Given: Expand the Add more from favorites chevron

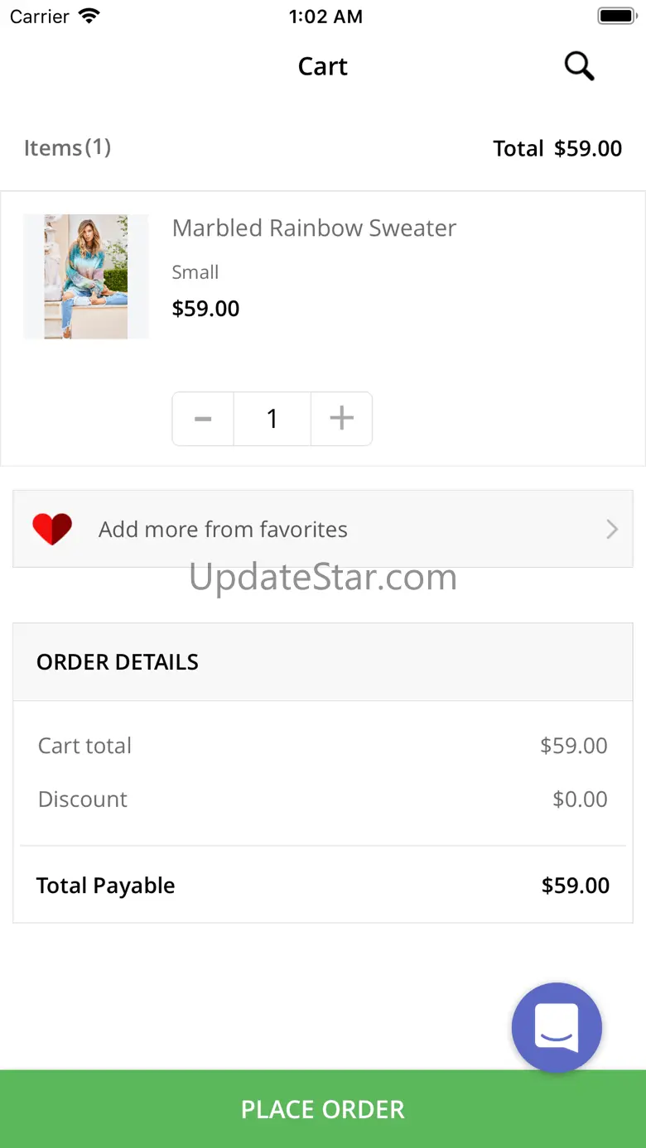Looking at the screenshot, I should point(612,529).
